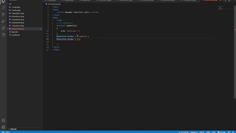236x133 pixels.
Task: Open the Manage gear menu
Action: pos(3,127)
